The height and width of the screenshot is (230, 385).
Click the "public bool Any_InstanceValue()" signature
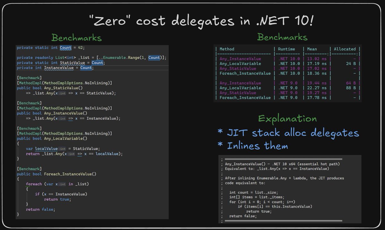click(x=51, y=113)
